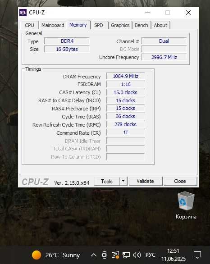The height and width of the screenshot is (264, 210).
Task: Click the empty DRAM Idle Timer field
Action: pos(125,141)
